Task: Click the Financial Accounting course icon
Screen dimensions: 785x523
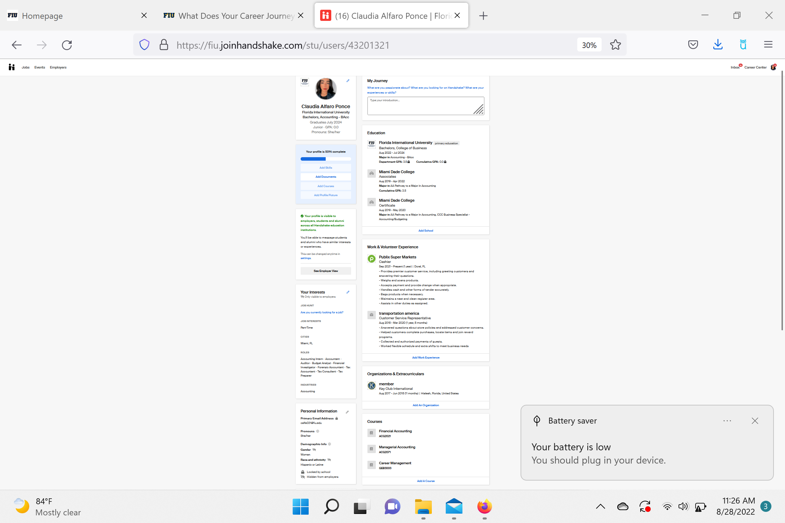Action: 372,433
